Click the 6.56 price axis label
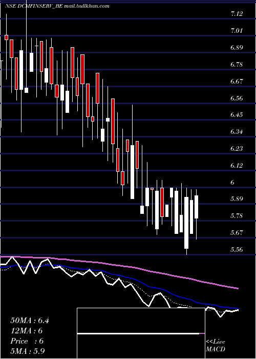Image resolution: width=256 pixels, height=359 pixels. [237, 98]
